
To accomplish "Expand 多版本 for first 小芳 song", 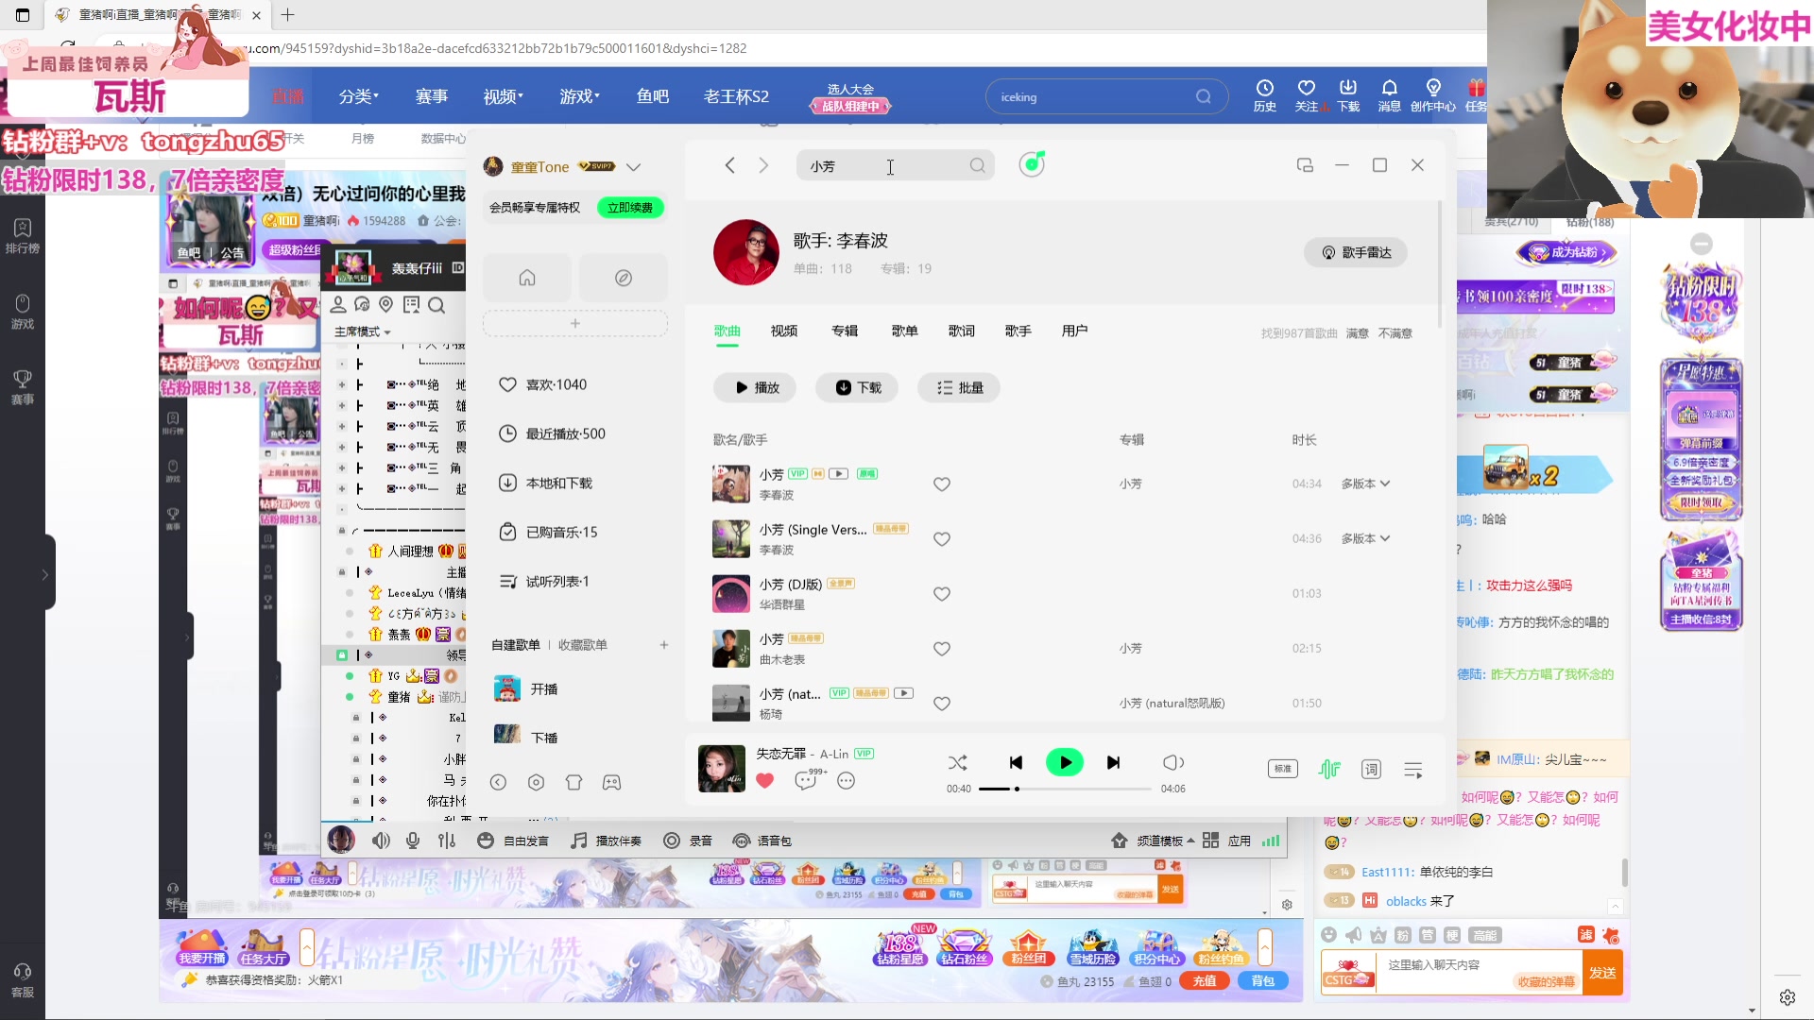I will click(1365, 484).
